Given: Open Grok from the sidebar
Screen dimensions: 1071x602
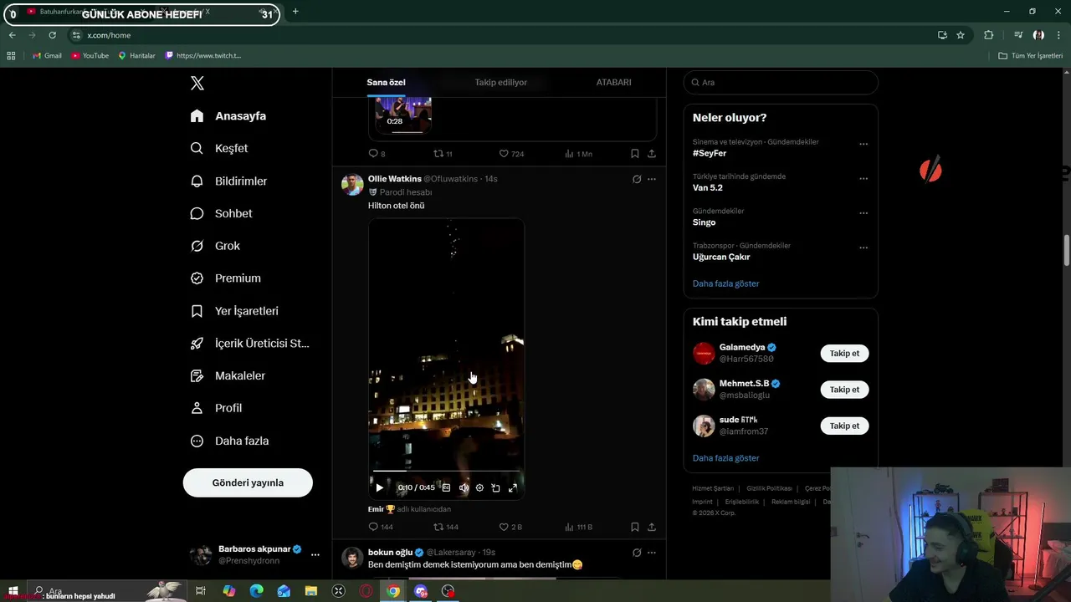Looking at the screenshot, I should (x=215, y=246).
